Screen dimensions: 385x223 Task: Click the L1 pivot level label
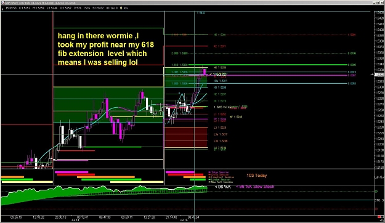pyautogui.click(x=220, y=114)
